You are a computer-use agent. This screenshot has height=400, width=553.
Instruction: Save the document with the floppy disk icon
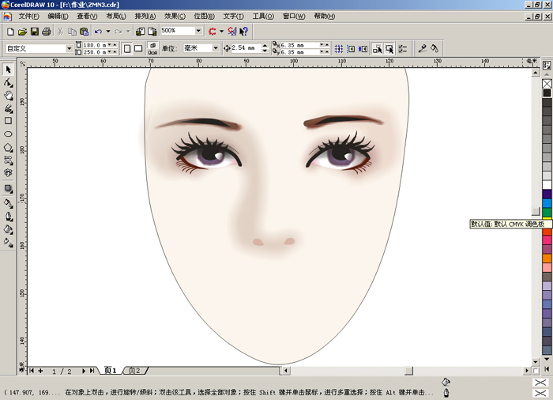pos(35,32)
